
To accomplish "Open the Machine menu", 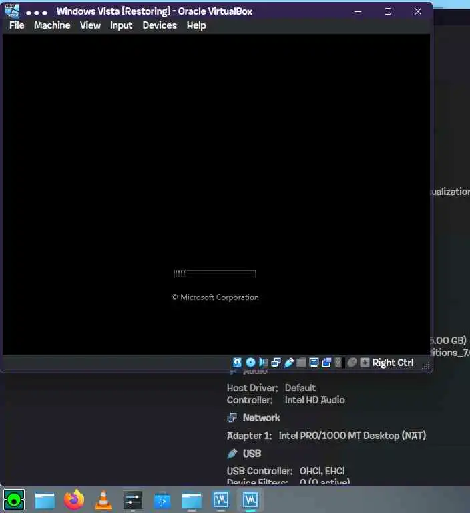I will [x=52, y=25].
